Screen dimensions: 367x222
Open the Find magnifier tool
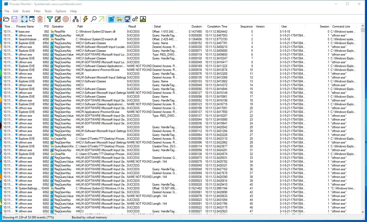pos(93,19)
